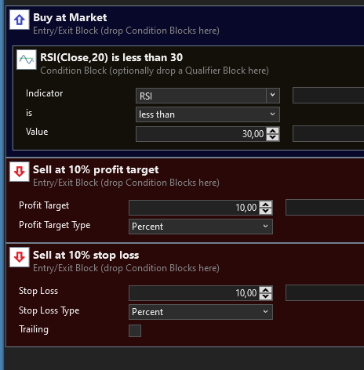
Task: Decrease Profit Target with down spinner arrow
Action: (x=266, y=211)
